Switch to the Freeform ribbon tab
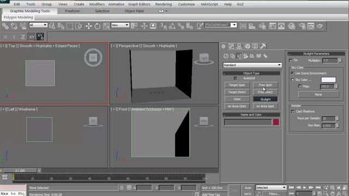The width and height of the screenshot is (349, 196). (73, 11)
